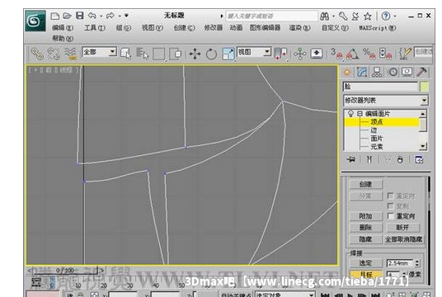Click the binoculars search icon

(325, 16)
